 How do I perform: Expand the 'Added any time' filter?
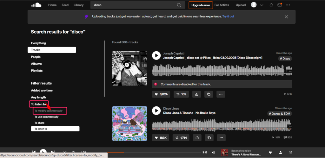point(42,91)
